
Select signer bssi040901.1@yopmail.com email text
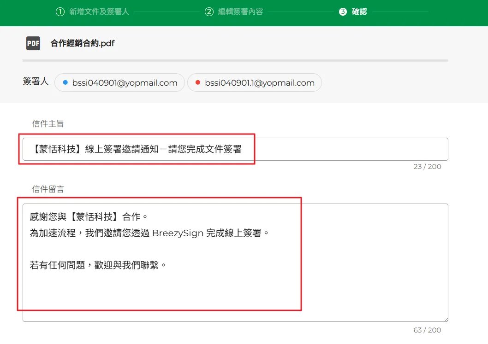click(260, 83)
